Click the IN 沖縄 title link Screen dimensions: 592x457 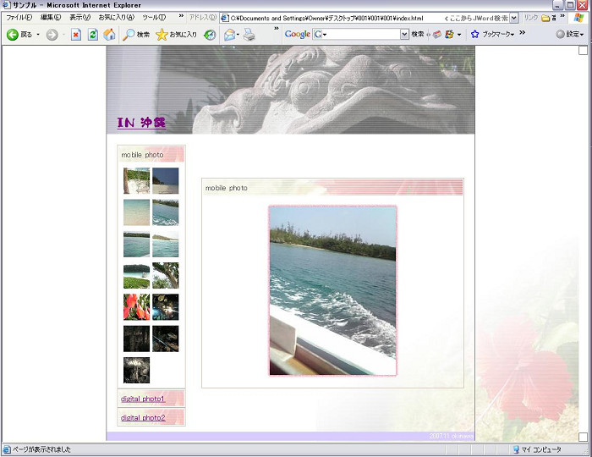141,123
